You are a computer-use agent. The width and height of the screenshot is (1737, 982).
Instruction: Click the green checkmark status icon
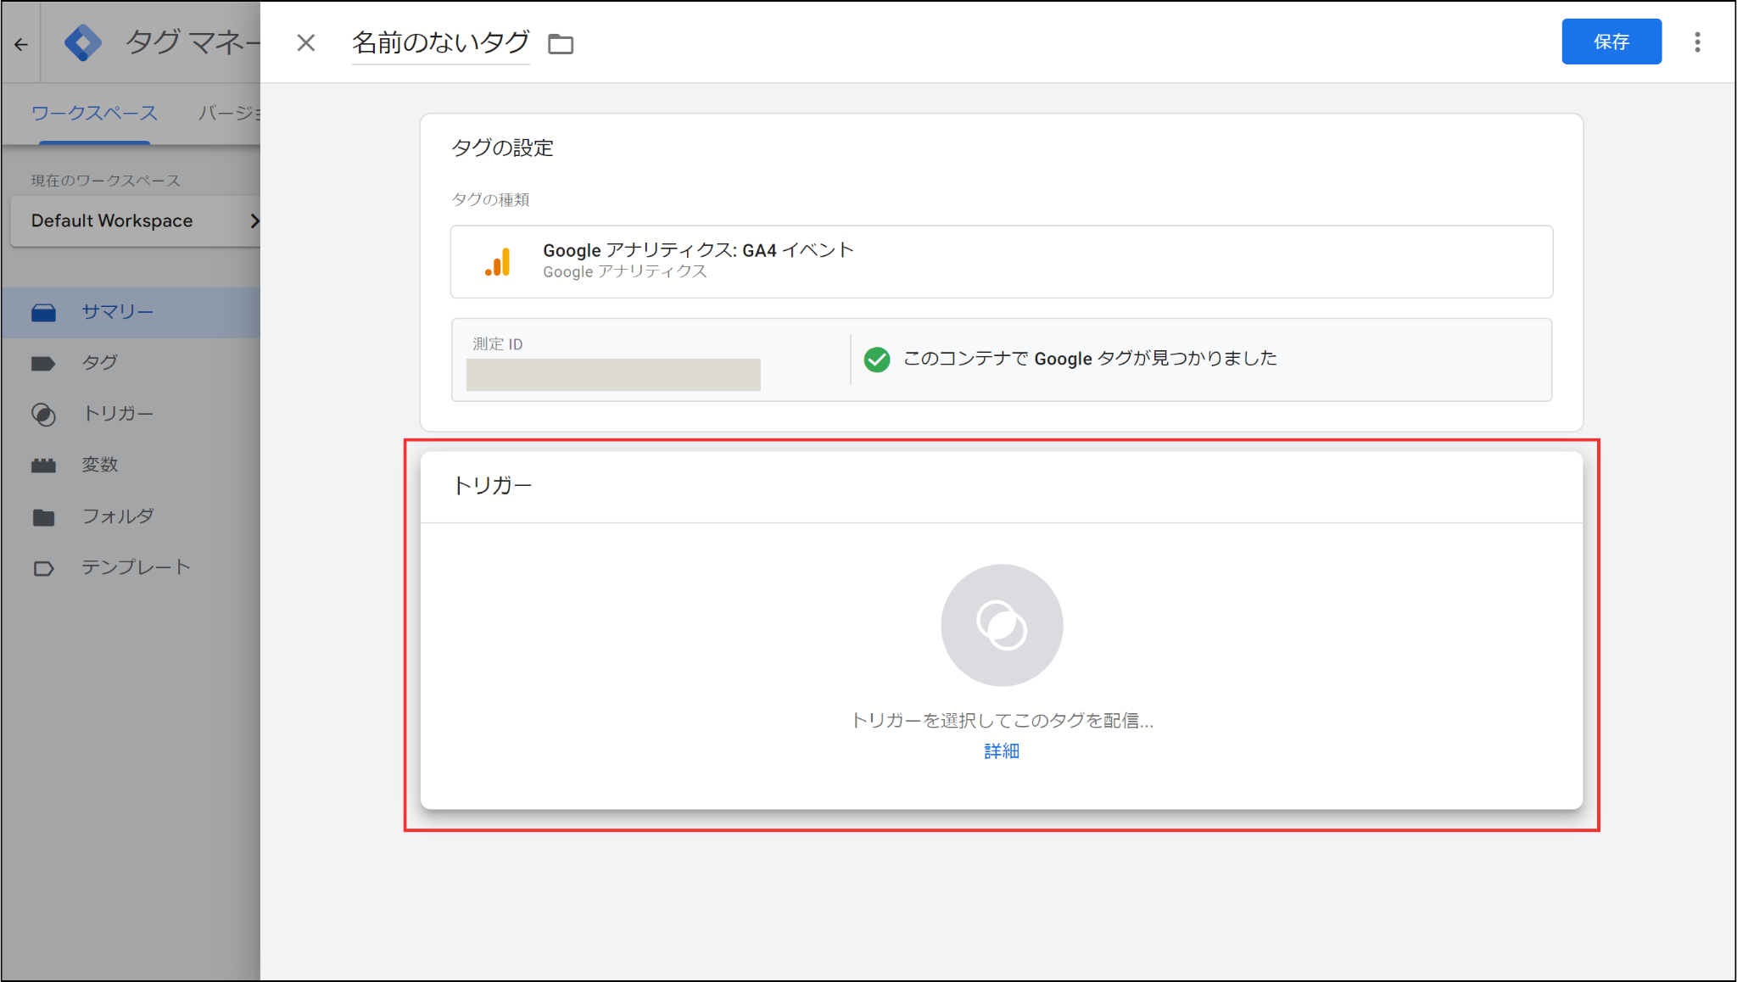[x=877, y=360]
